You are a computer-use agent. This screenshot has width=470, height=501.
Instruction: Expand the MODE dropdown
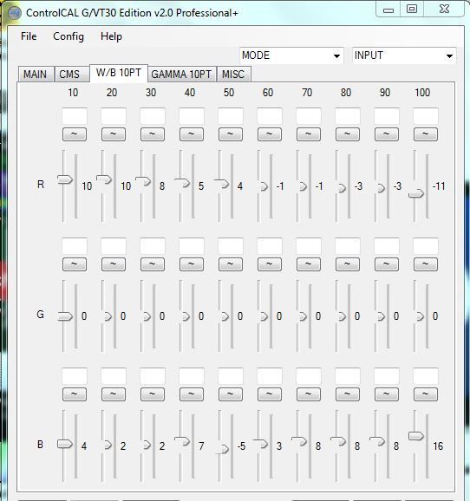[x=291, y=55]
